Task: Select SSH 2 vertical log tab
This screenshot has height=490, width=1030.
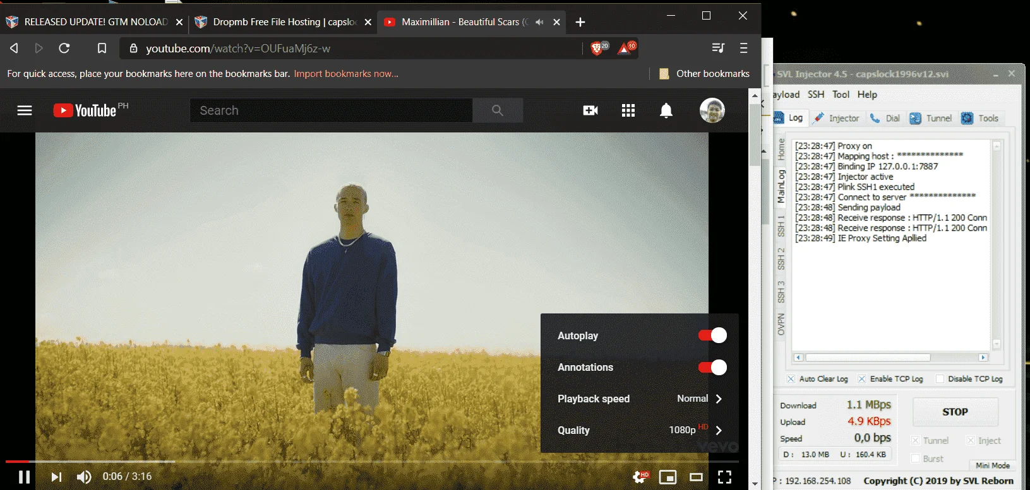Action: (x=781, y=259)
